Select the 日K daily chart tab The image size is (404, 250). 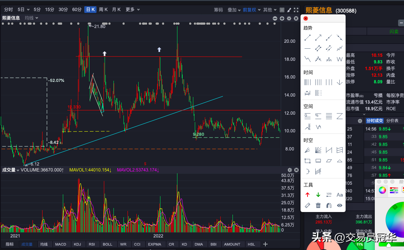tap(91, 10)
